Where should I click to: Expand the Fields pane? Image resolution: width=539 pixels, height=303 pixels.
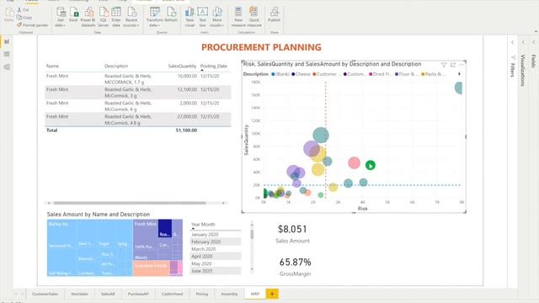[x=533, y=42]
